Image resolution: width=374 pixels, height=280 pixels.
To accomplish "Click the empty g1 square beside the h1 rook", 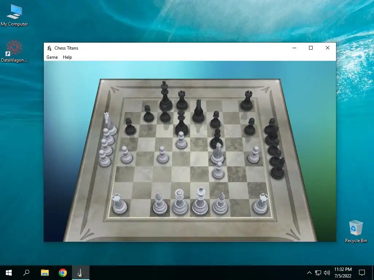I will (x=240, y=207).
